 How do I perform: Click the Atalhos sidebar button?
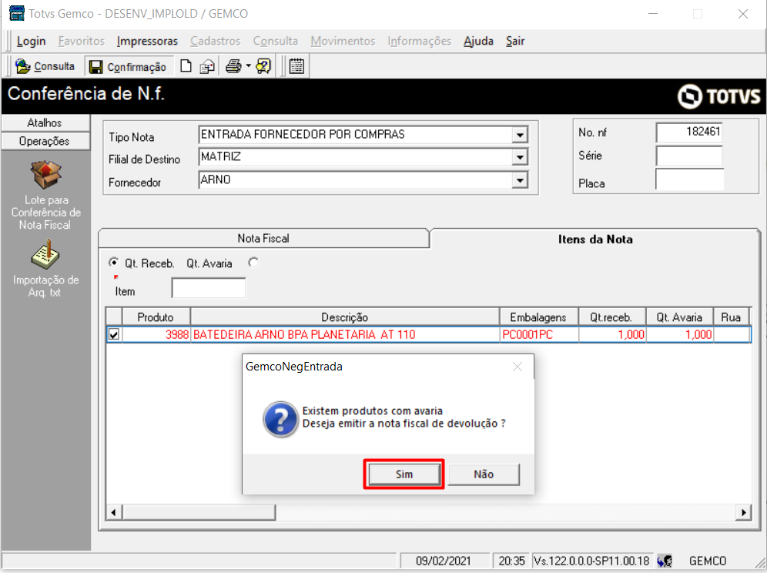45,122
